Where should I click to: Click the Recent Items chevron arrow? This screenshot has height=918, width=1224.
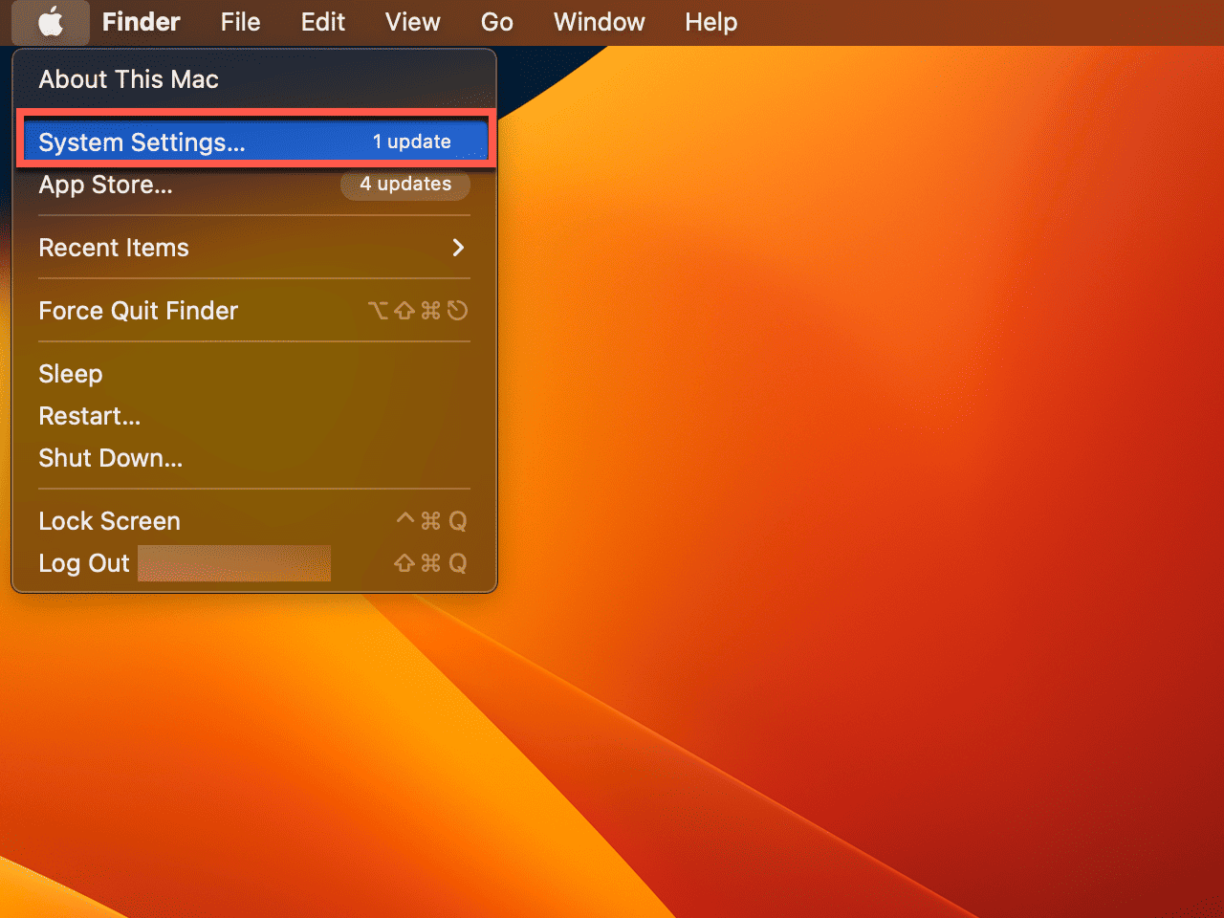(x=458, y=248)
